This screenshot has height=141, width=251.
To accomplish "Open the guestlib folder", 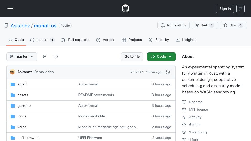I will [24, 106].
